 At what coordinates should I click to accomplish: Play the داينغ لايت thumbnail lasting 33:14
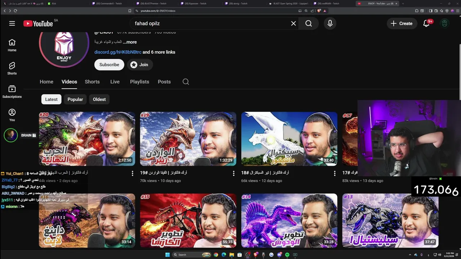[x=87, y=221]
